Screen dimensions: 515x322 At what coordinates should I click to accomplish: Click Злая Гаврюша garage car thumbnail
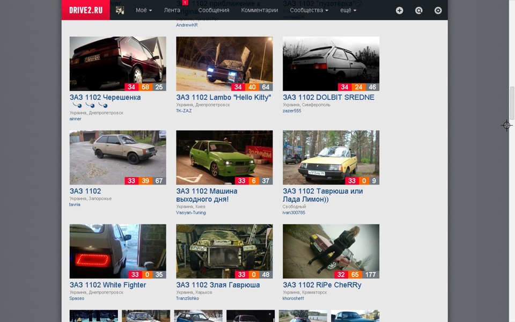(x=224, y=251)
